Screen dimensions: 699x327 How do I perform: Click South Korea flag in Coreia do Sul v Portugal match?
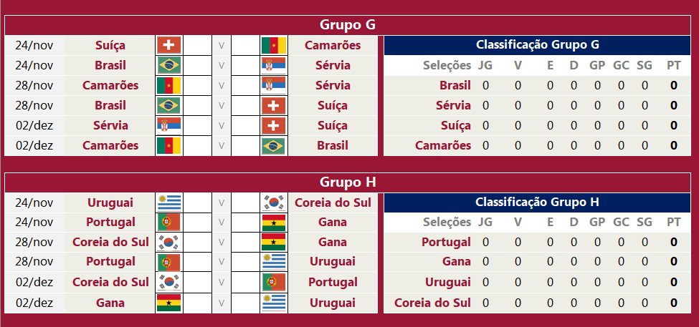click(x=169, y=282)
